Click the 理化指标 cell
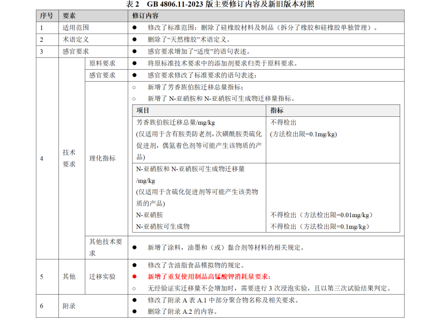440x318 pixels. 102,158
